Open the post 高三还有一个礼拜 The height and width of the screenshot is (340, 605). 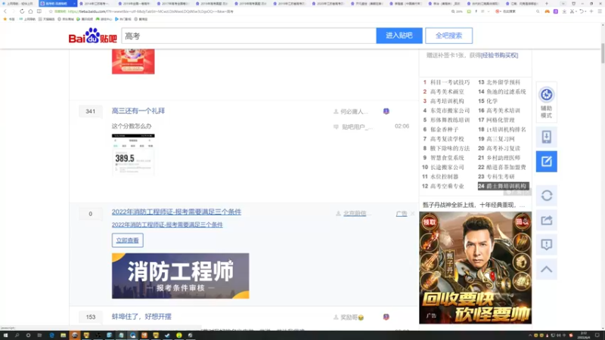[138, 111]
